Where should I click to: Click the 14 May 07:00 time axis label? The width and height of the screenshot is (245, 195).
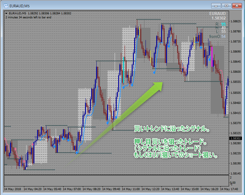pyautogui.click(x=72, y=189)
